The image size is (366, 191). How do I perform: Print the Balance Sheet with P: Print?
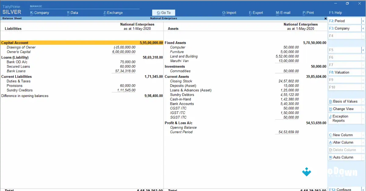tap(308, 12)
